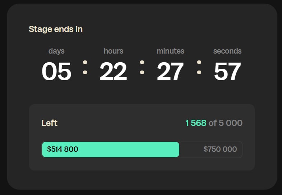
Task: Click the "Stage ends in" heading
Action: pyautogui.click(x=56, y=29)
